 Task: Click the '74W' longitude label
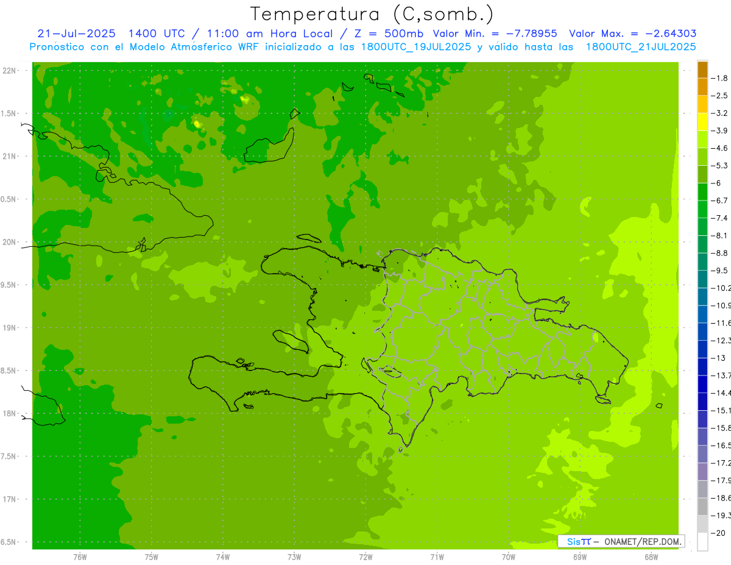(x=223, y=557)
